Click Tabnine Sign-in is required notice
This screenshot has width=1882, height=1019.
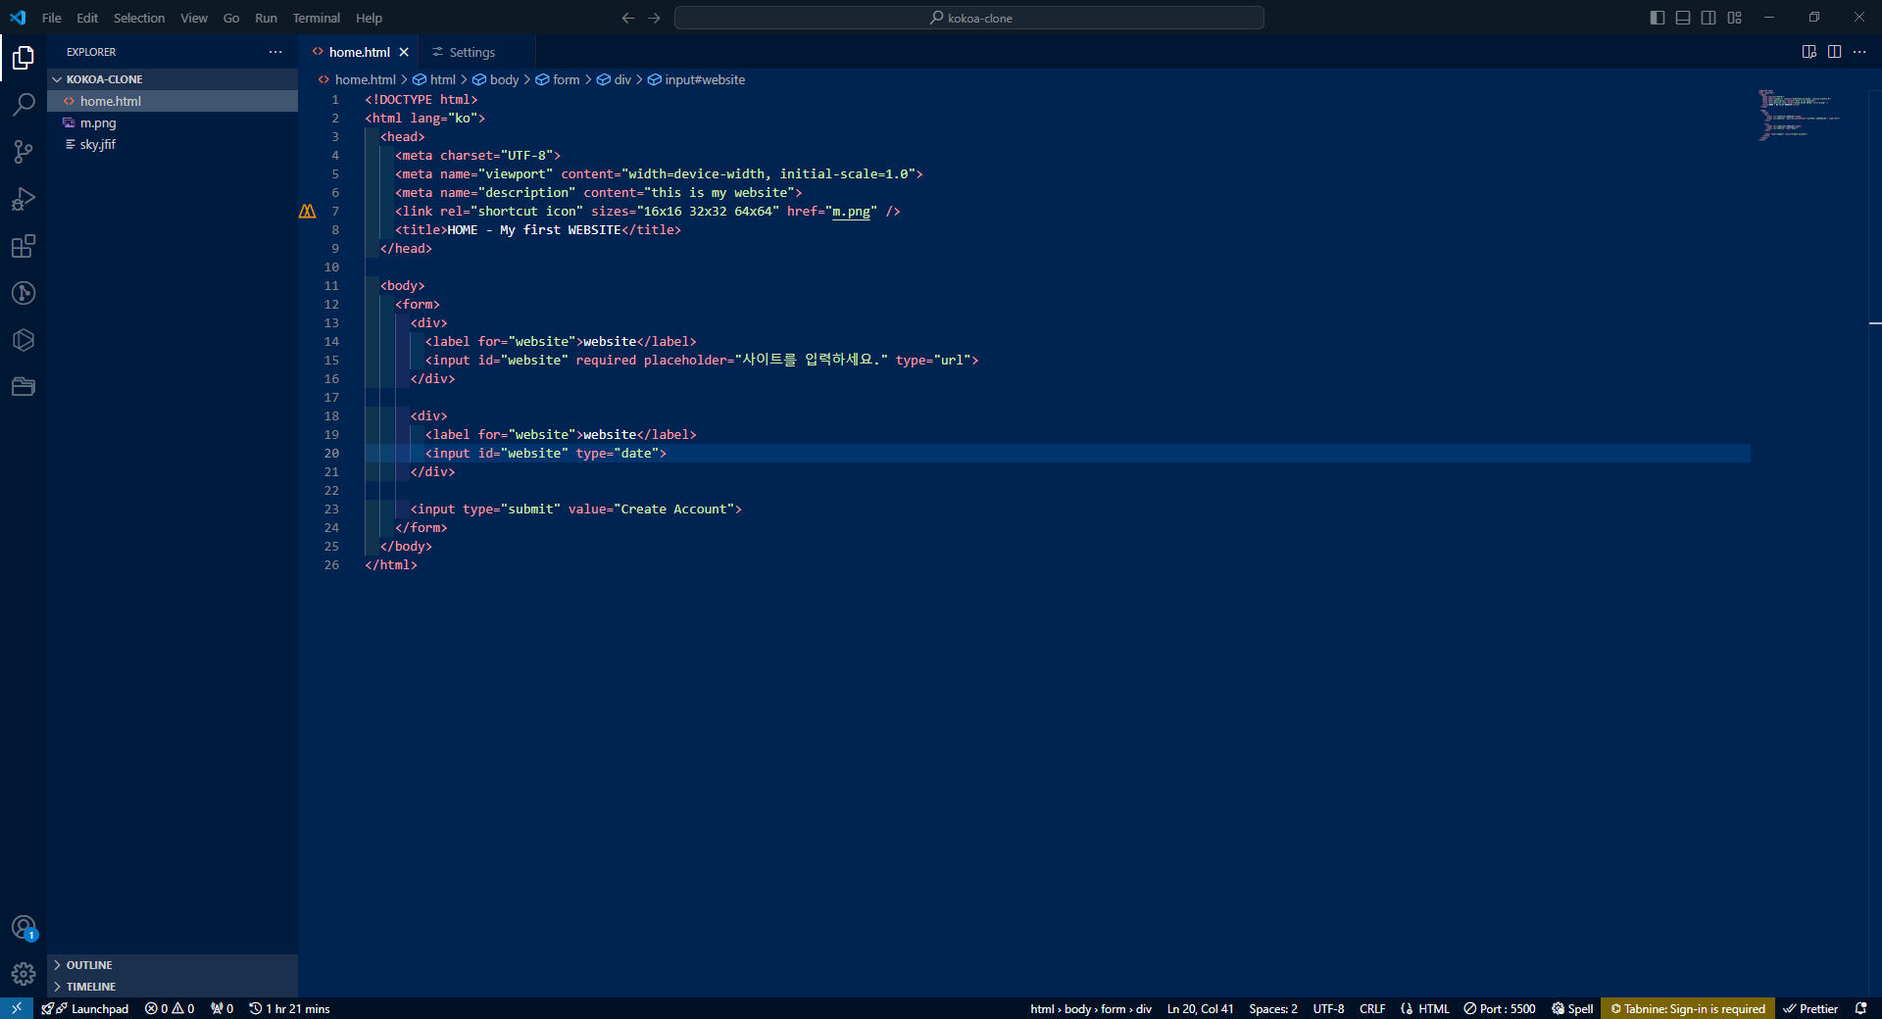[1688, 1008]
